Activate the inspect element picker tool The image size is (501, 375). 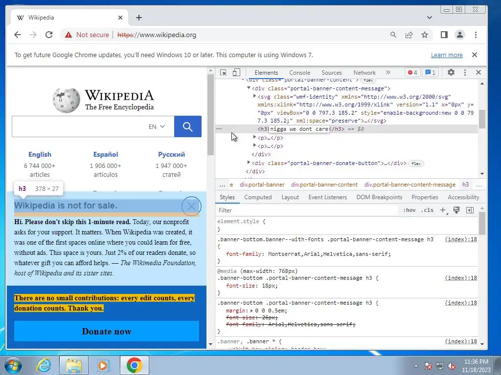pyautogui.click(x=223, y=72)
